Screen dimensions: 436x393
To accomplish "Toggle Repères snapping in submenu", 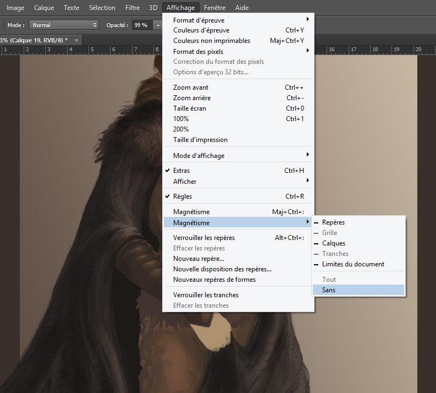I will pos(333,222).
